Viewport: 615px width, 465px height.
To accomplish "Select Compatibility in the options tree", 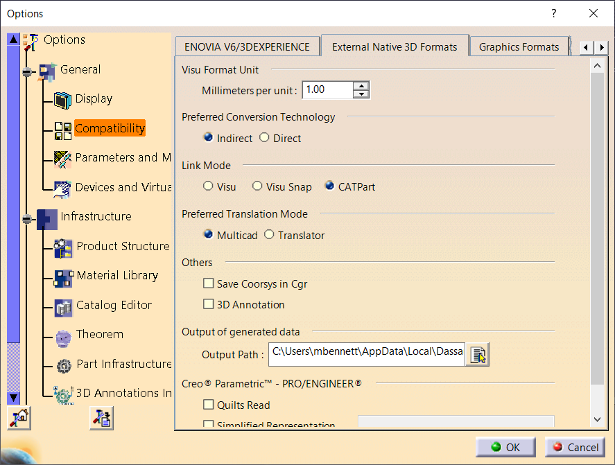I will [110, 128].
